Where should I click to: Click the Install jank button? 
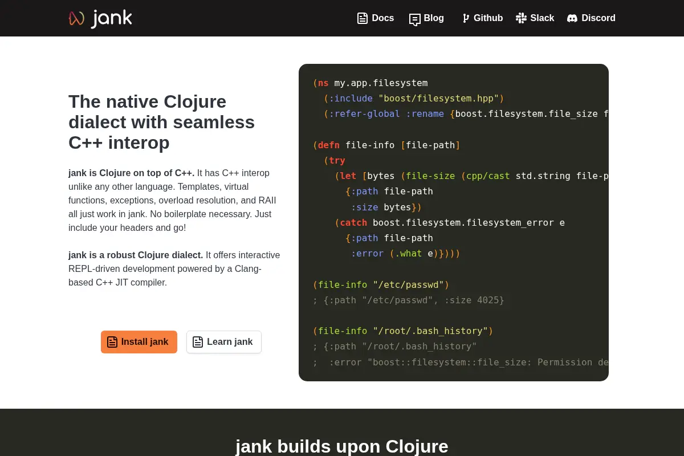pyautogui.click(x=139, y=342)
